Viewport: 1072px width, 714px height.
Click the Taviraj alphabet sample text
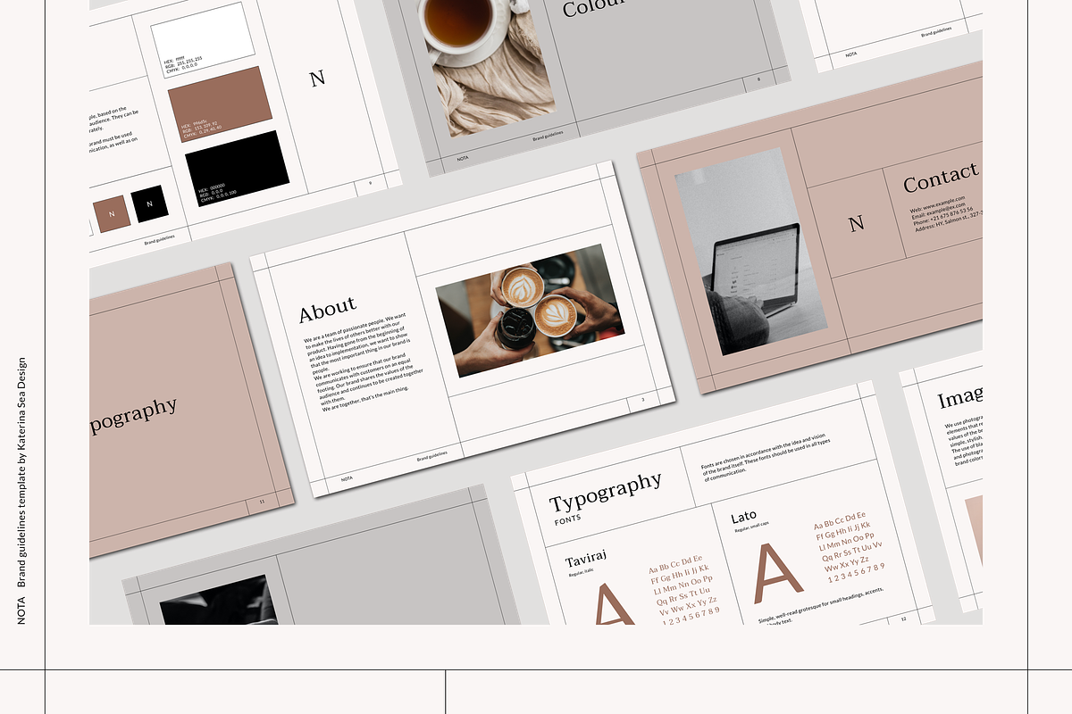[x=684, y=590]
